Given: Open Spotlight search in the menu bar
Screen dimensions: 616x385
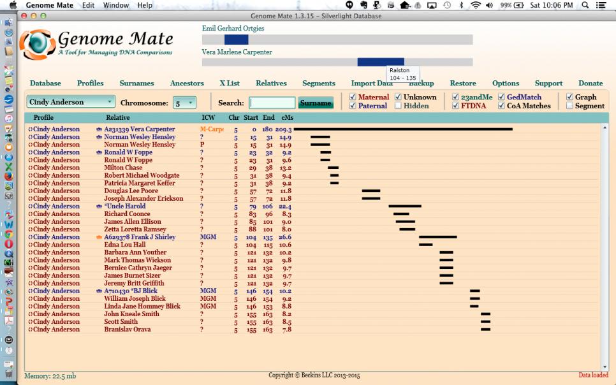Looking at the screenshot, I should pos(585,5).
